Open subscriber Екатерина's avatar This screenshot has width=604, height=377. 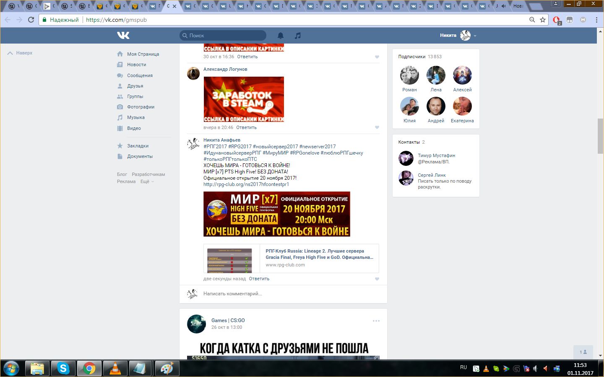[462, 106]
